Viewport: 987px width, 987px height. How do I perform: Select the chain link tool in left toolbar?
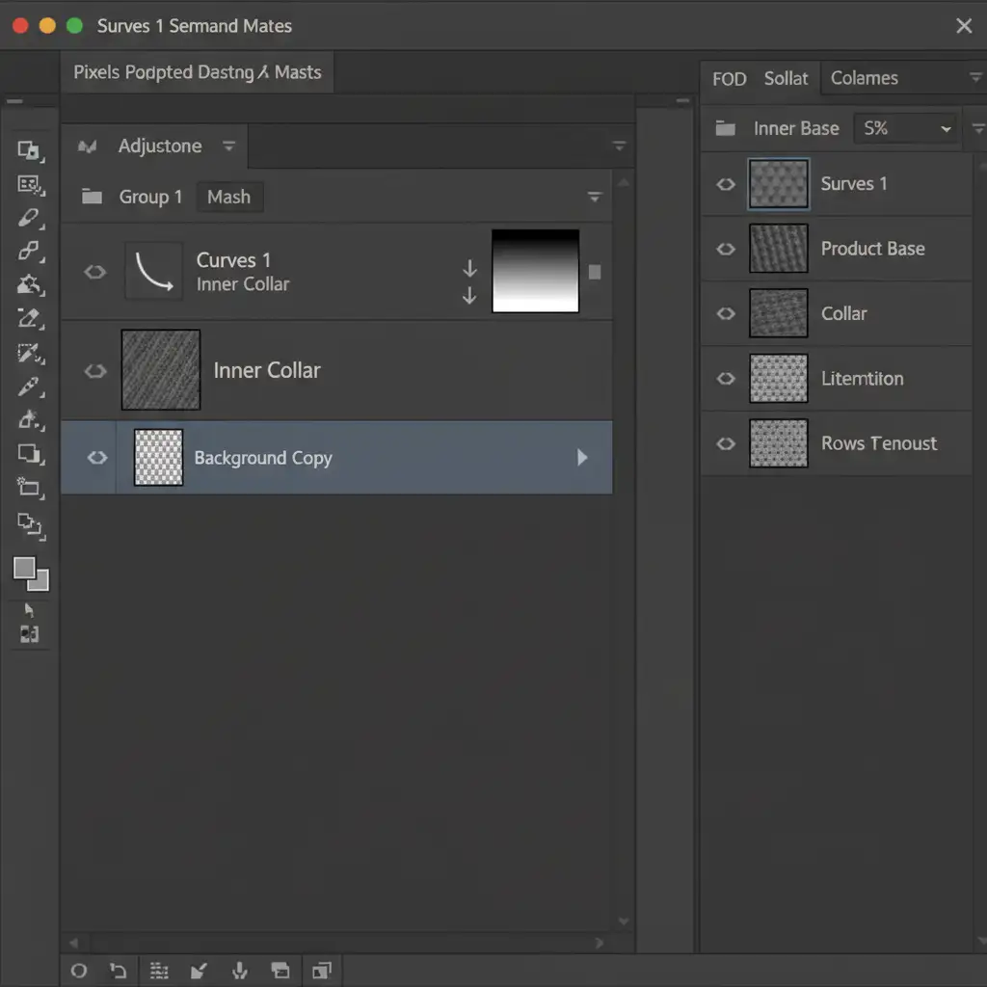(x=29, y=252)
